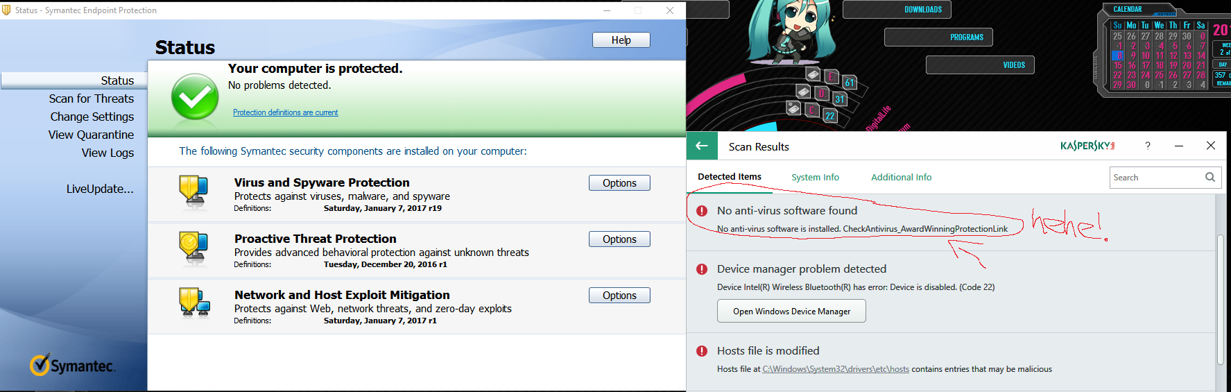Screen dimensions: 1231x392
Task: Open View Logs in the Symantec sidebar
Action: [107, 153]
